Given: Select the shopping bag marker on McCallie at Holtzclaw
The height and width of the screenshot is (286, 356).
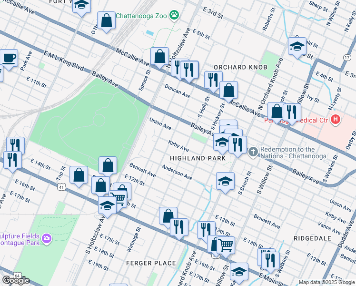Looking at the screenshot, I should 160,56.
